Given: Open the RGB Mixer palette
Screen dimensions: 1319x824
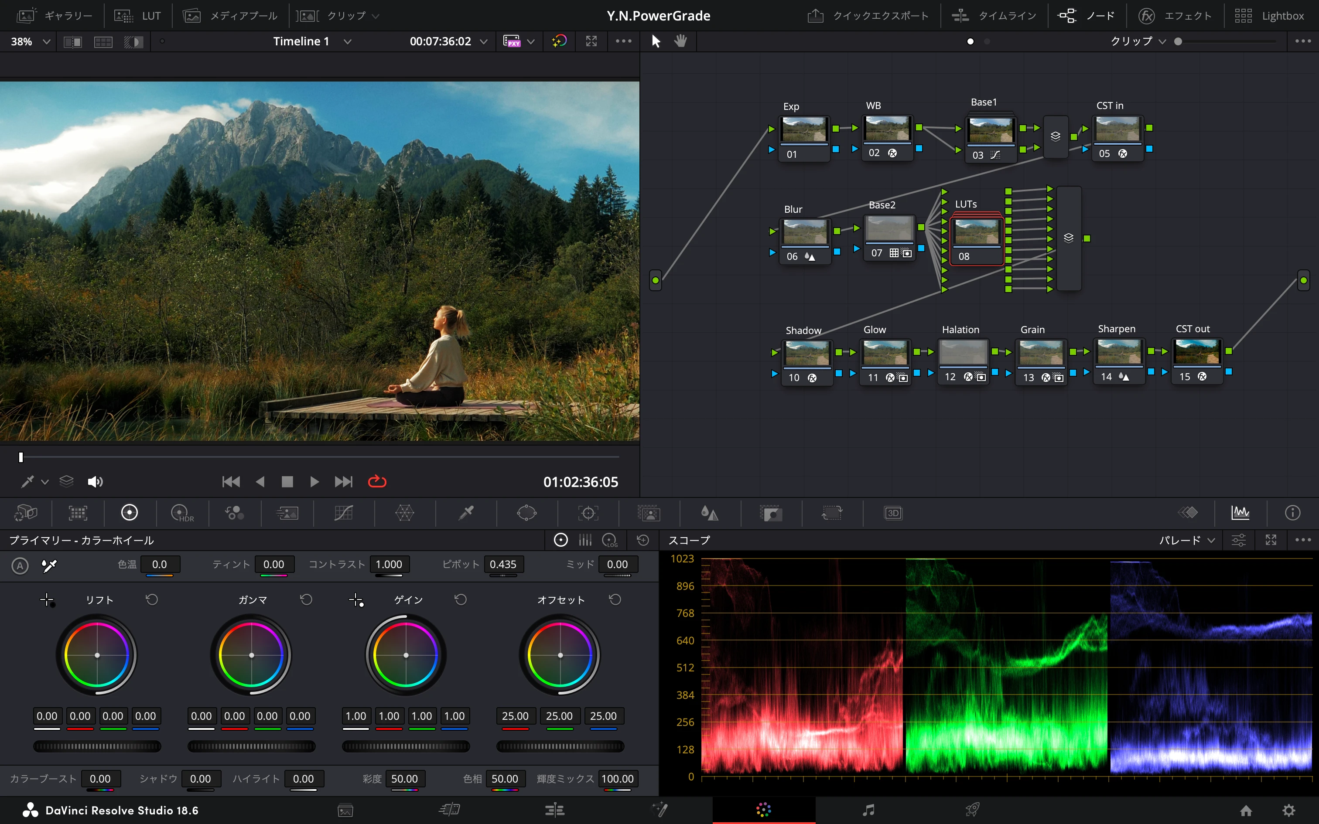Looking at the screenshot, I should pos(234,513).
